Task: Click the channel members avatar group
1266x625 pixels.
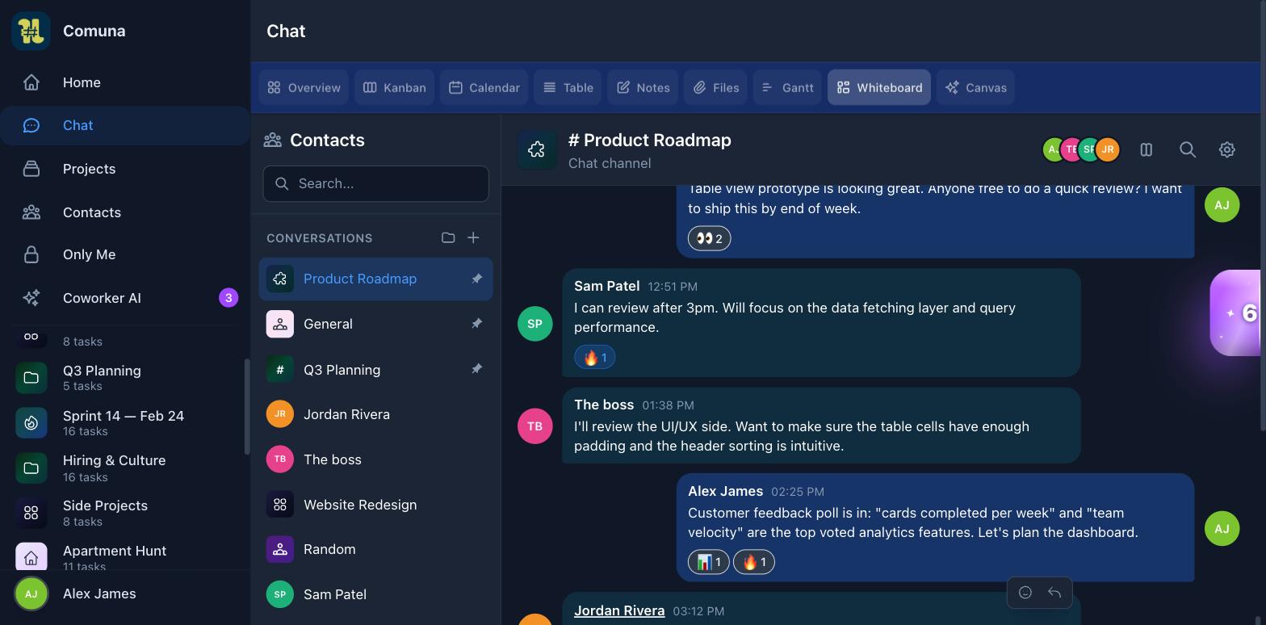Action: [1080, 149]
